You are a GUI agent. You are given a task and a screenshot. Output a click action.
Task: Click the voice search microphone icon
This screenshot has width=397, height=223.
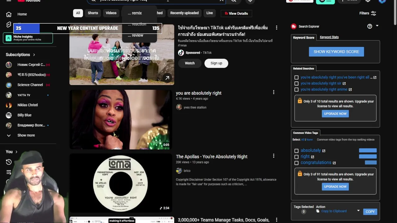point(250,1)
